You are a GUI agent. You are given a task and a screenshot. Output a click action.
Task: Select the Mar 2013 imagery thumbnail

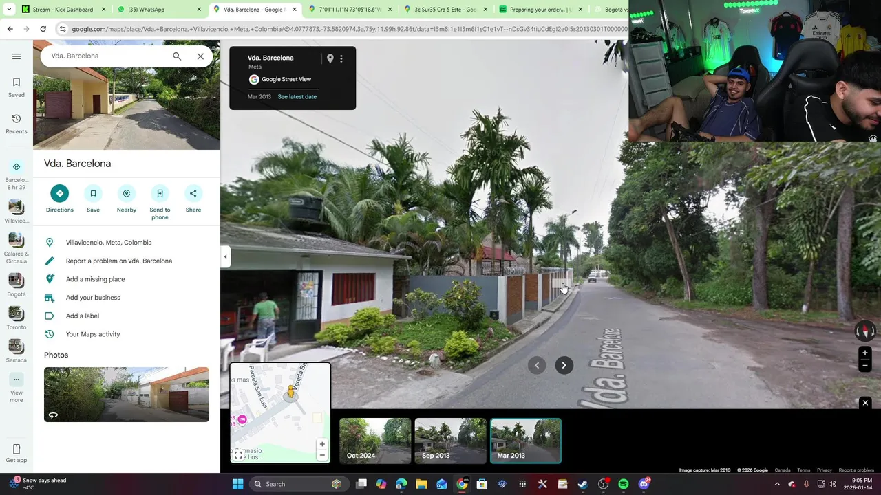point(526,441)
